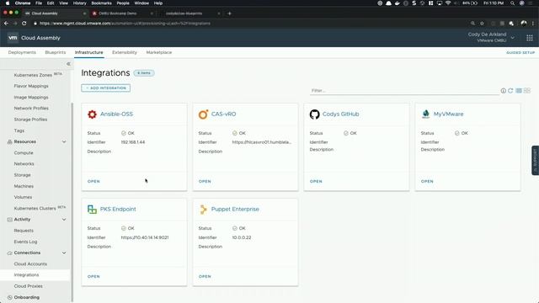The width and height of the screenshot is (539, 303).
Task: Open the info icon beside the filter
Action: (504, 91)
